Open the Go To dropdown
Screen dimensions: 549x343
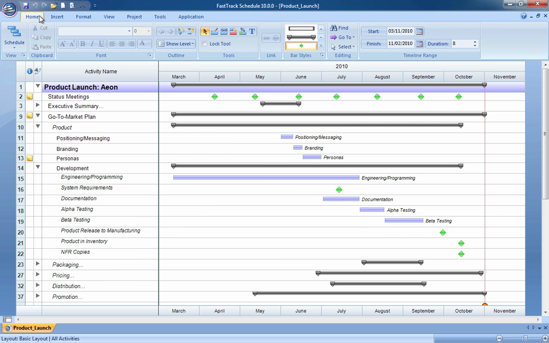[343, 37]
